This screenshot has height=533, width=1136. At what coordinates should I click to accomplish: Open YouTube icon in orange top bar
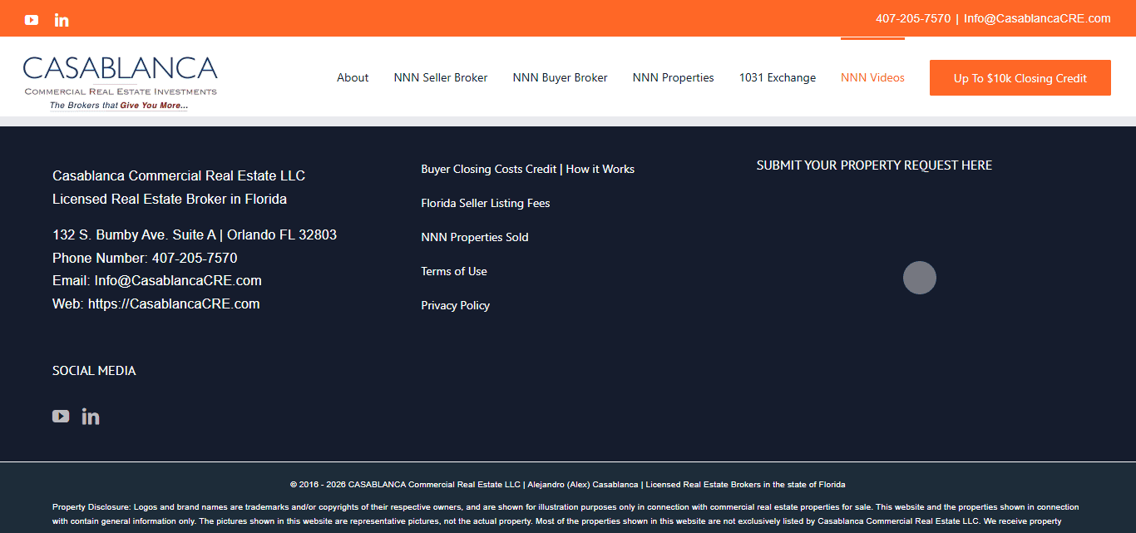[32, 20]
